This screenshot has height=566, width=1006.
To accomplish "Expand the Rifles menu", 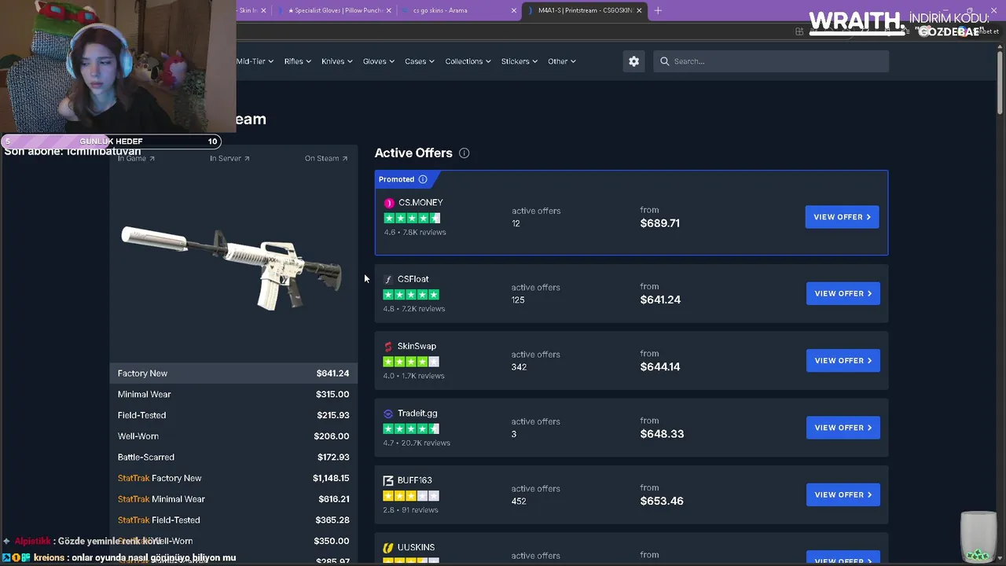I will [x=298, y=61].
